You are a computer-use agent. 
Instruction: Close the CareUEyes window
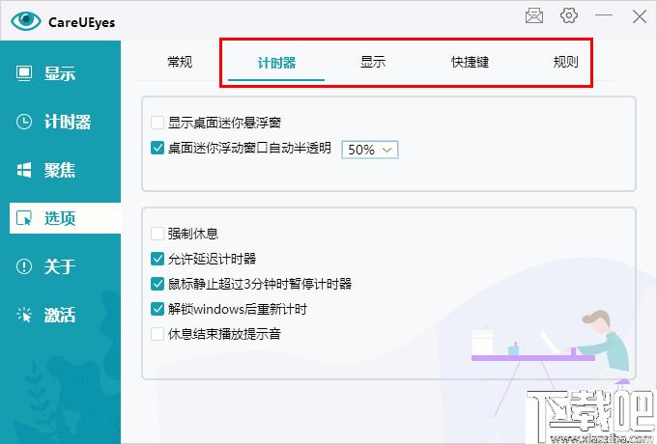pos(640,16)
